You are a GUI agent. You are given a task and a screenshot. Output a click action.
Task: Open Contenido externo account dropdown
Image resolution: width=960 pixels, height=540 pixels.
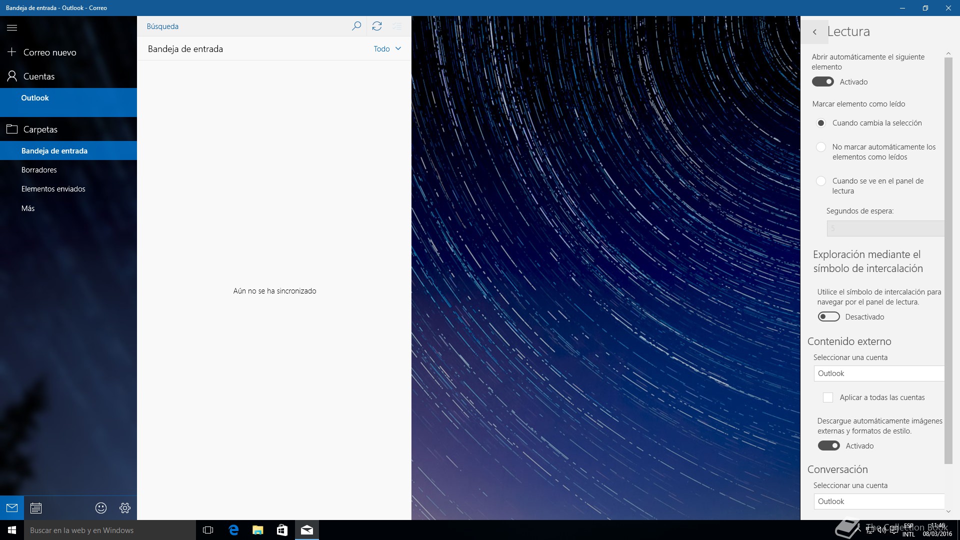coord(879,373)
